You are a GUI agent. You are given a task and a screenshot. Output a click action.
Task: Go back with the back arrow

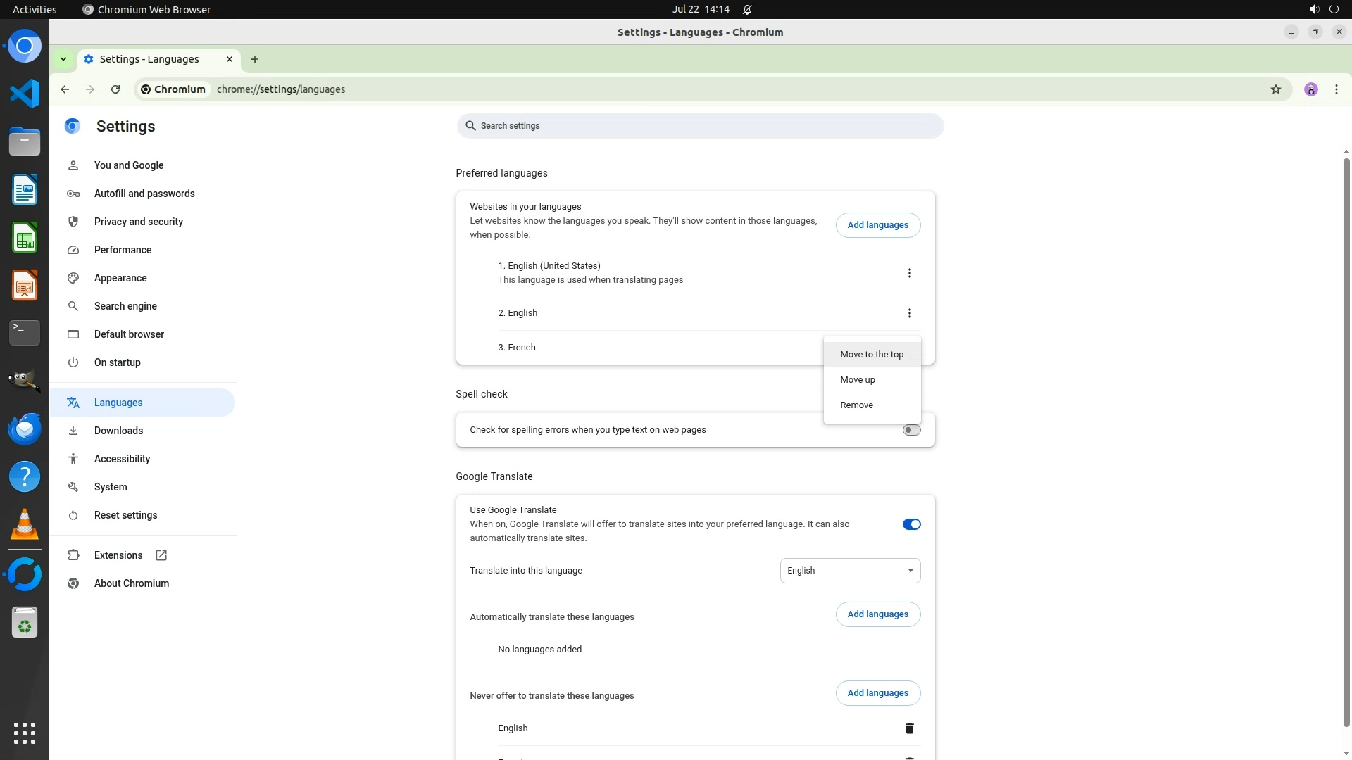point(65,89)
